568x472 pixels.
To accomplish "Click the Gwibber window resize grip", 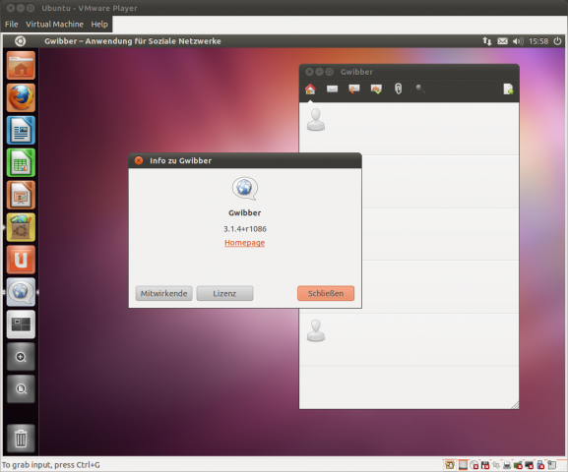I will (515, 405).
